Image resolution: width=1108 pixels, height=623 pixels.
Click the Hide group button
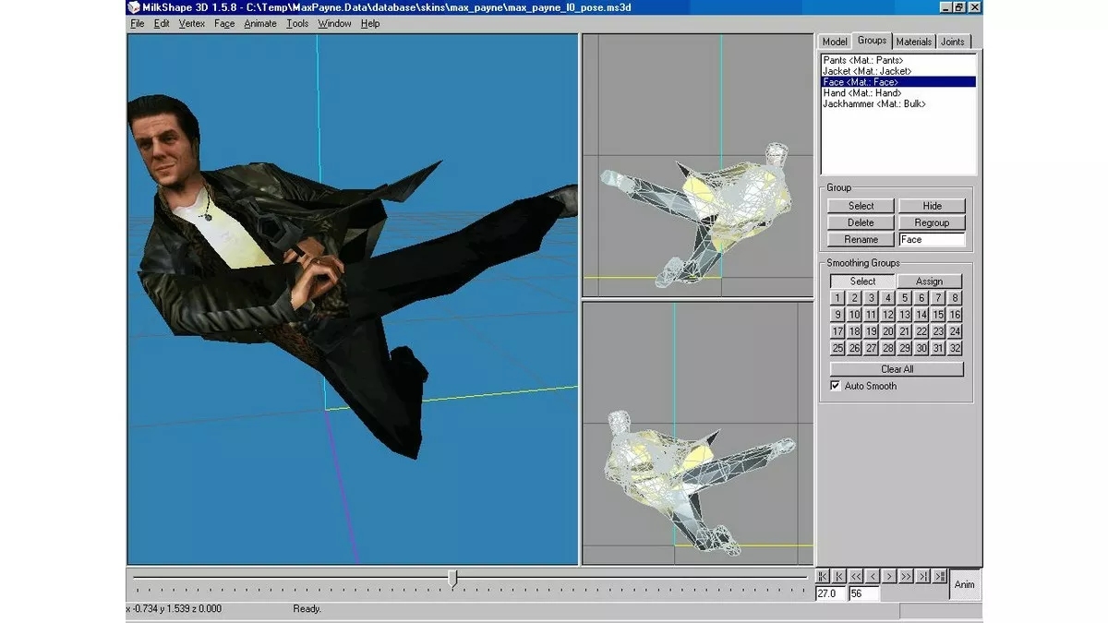pyautogui.click(x=931, y=206)
